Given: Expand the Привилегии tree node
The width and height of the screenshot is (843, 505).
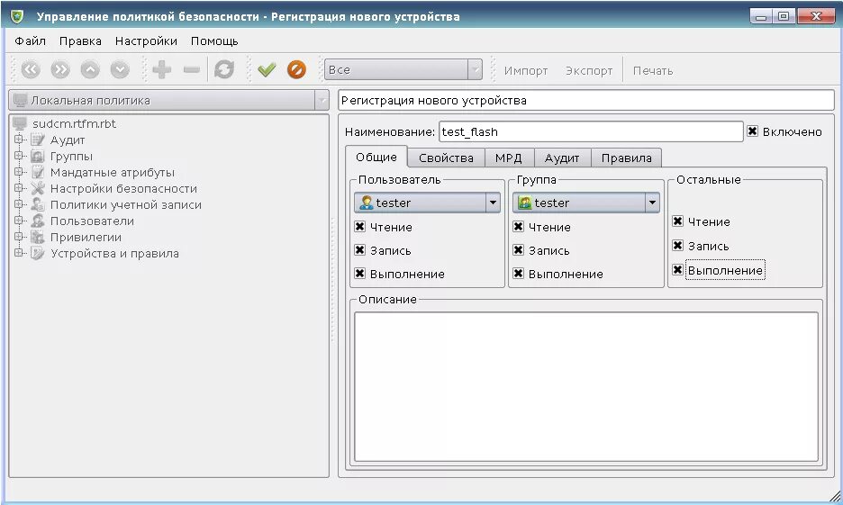Looking at the screenshot, I should 18,237.
